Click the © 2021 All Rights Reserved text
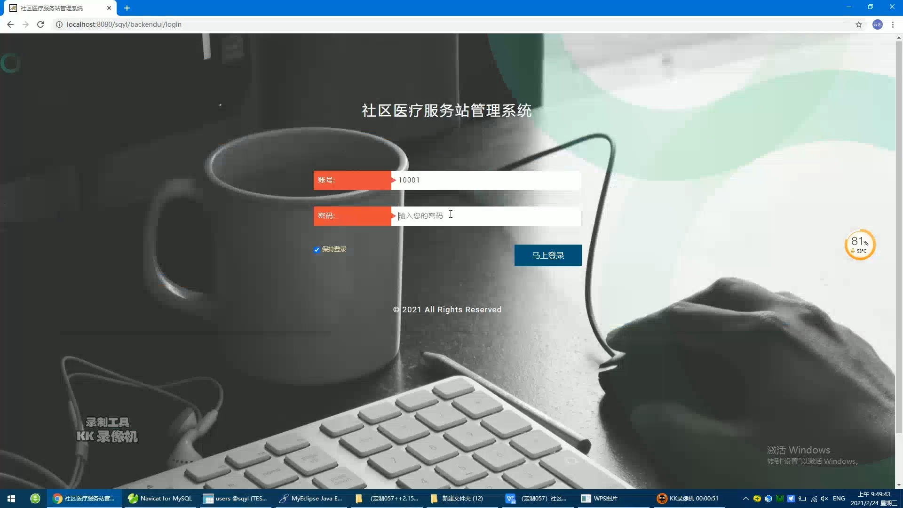This screenshot has height=508, width=903. (447, 310)
